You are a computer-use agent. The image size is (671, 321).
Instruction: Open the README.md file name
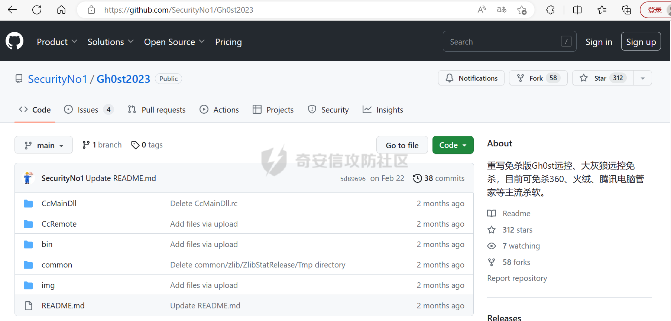[63, 306]
